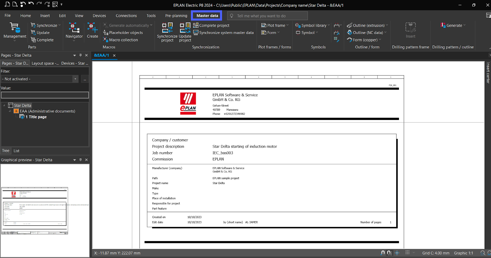
Task: Open the Pre-planning ribbon tab
Action: 176,16
